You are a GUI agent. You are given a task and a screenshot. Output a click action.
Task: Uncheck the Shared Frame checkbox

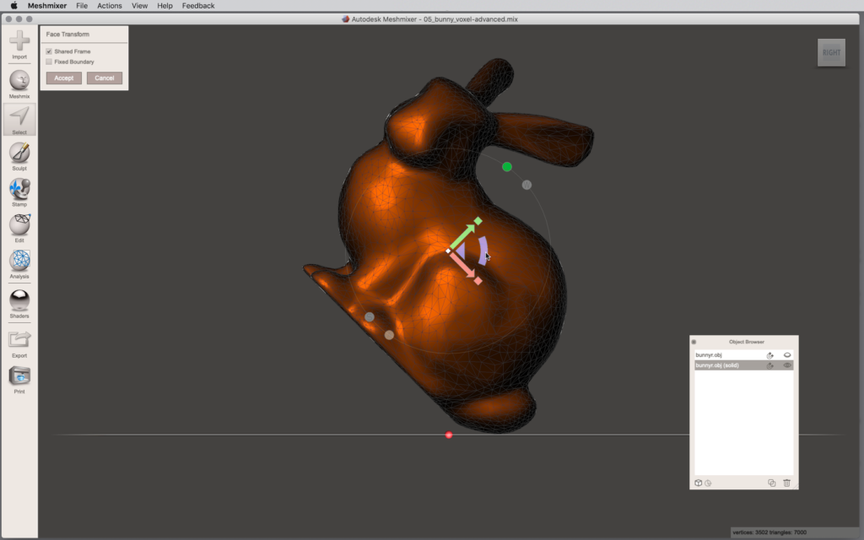(x=49, y=51)
